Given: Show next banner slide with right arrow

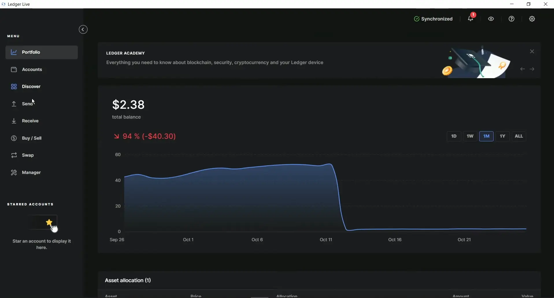Looking at the screenshot, I should point(532,69).
